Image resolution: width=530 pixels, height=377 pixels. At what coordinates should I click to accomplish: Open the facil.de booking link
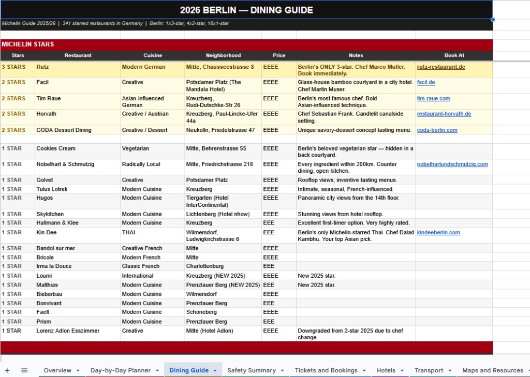click(x=426, y=82)
